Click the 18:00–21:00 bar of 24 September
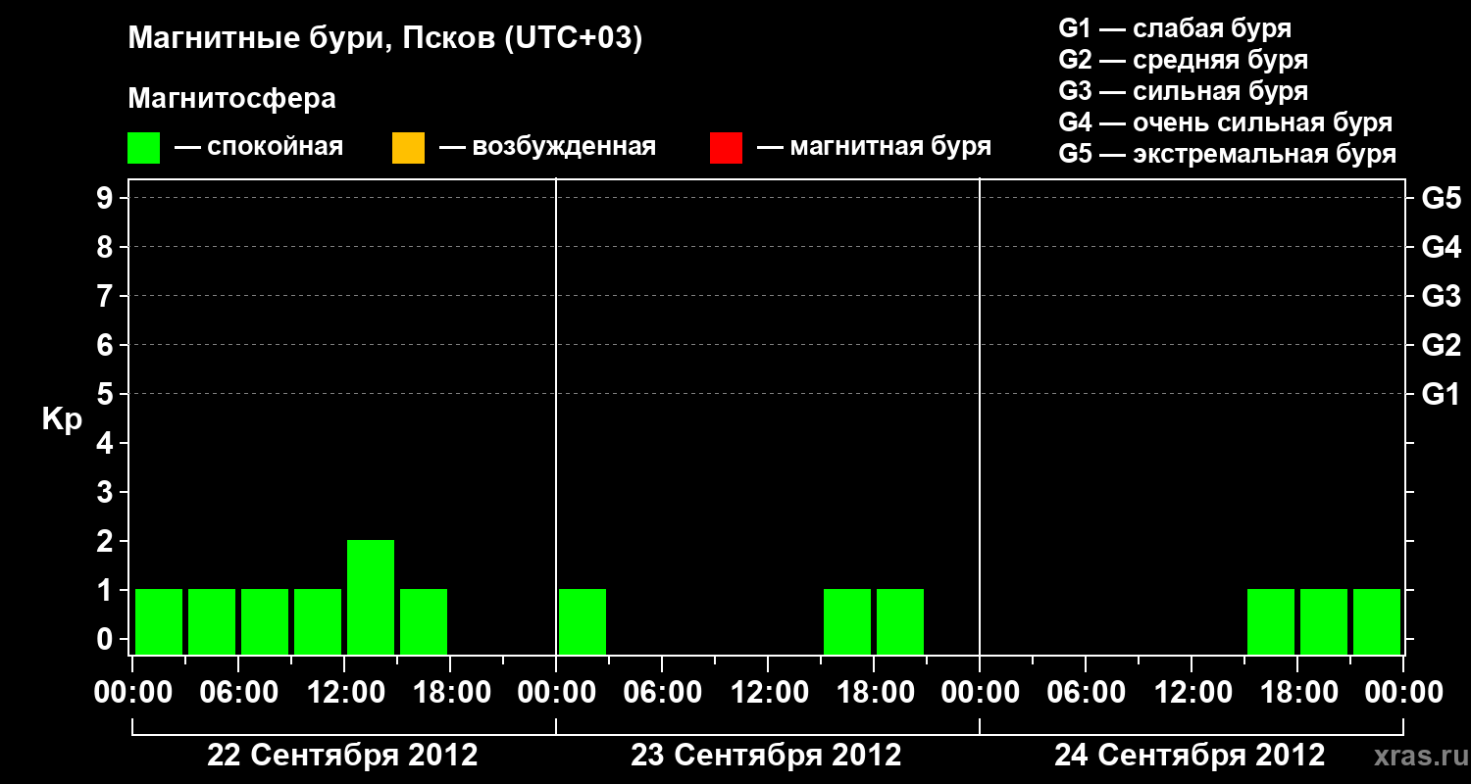Viewport: 1471px width, 784px height. pyautogui.click(x=1324, y=621)
